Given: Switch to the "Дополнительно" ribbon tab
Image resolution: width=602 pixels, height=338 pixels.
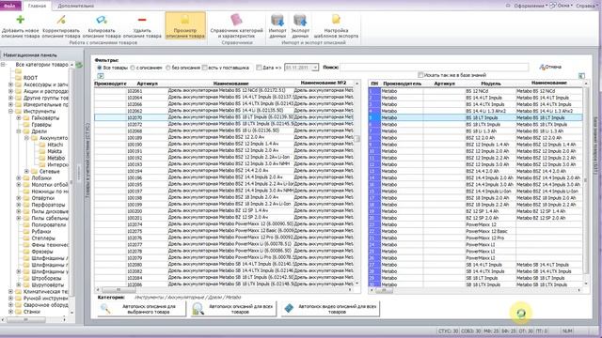Looking at the screenshot, I should pyautogui.click(x=75, y=6).
